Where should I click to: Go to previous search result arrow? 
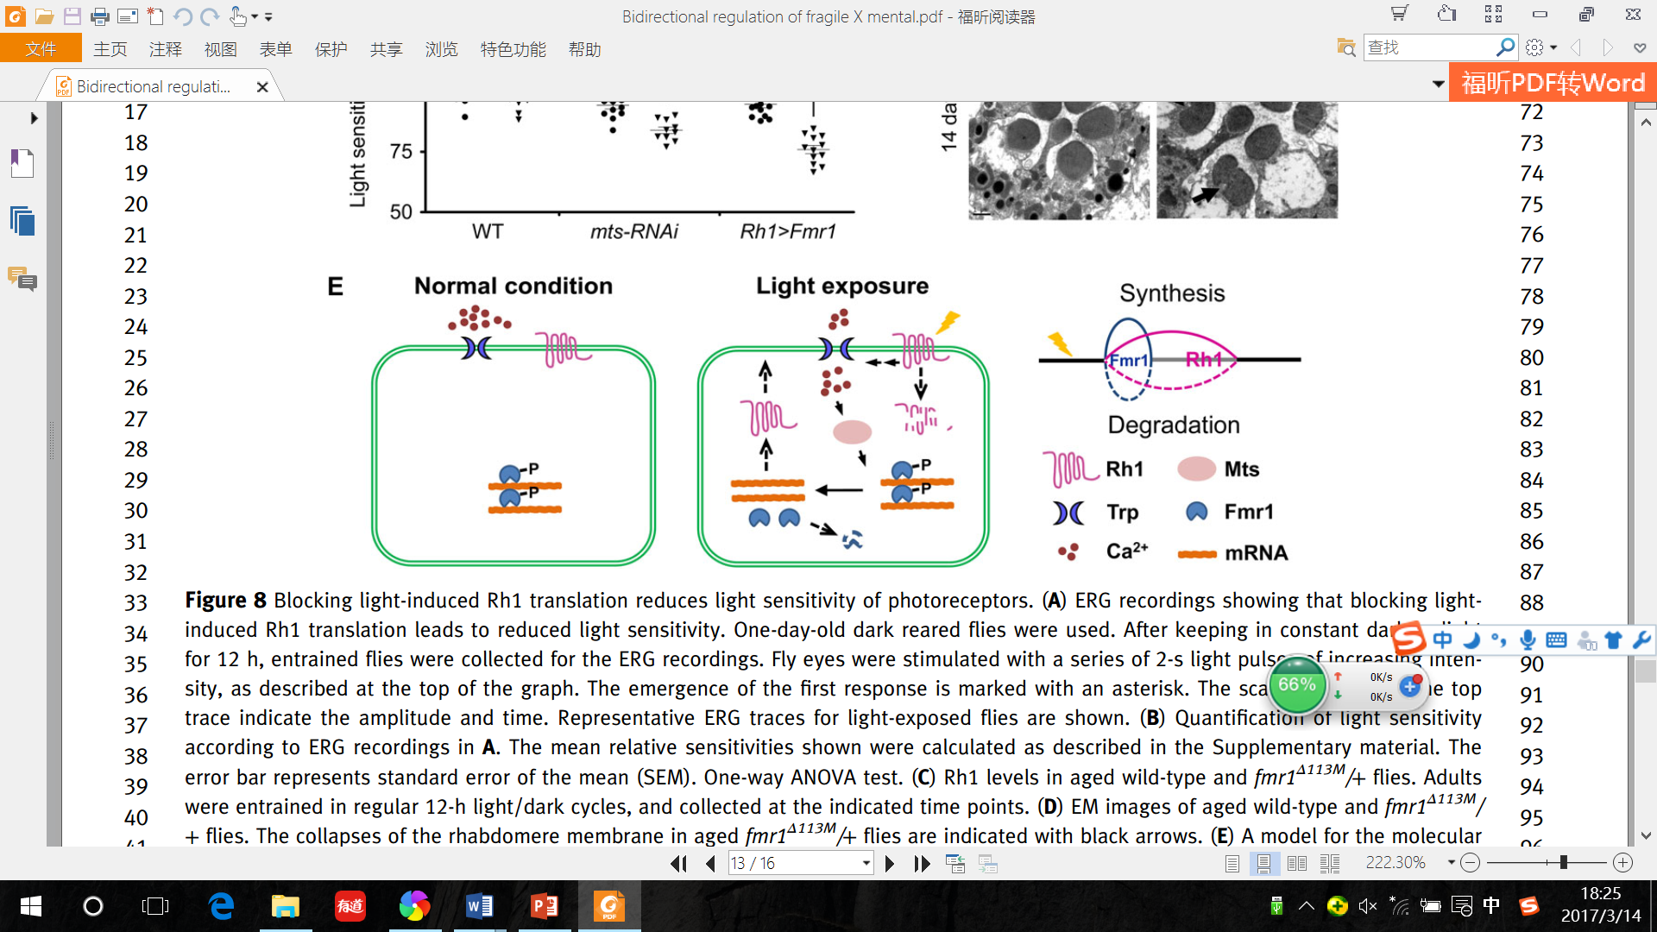(x=1576, y=47)
